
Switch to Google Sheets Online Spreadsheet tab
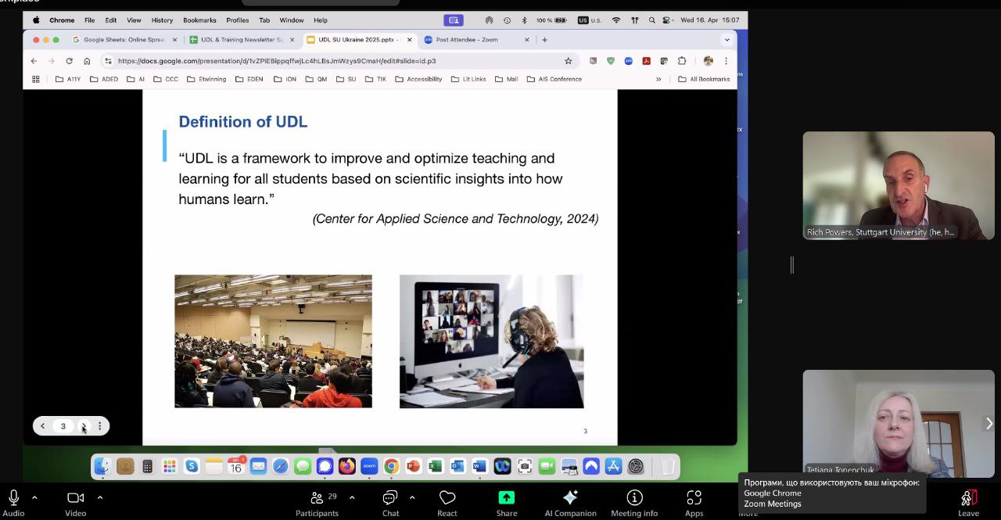[124, 40]
